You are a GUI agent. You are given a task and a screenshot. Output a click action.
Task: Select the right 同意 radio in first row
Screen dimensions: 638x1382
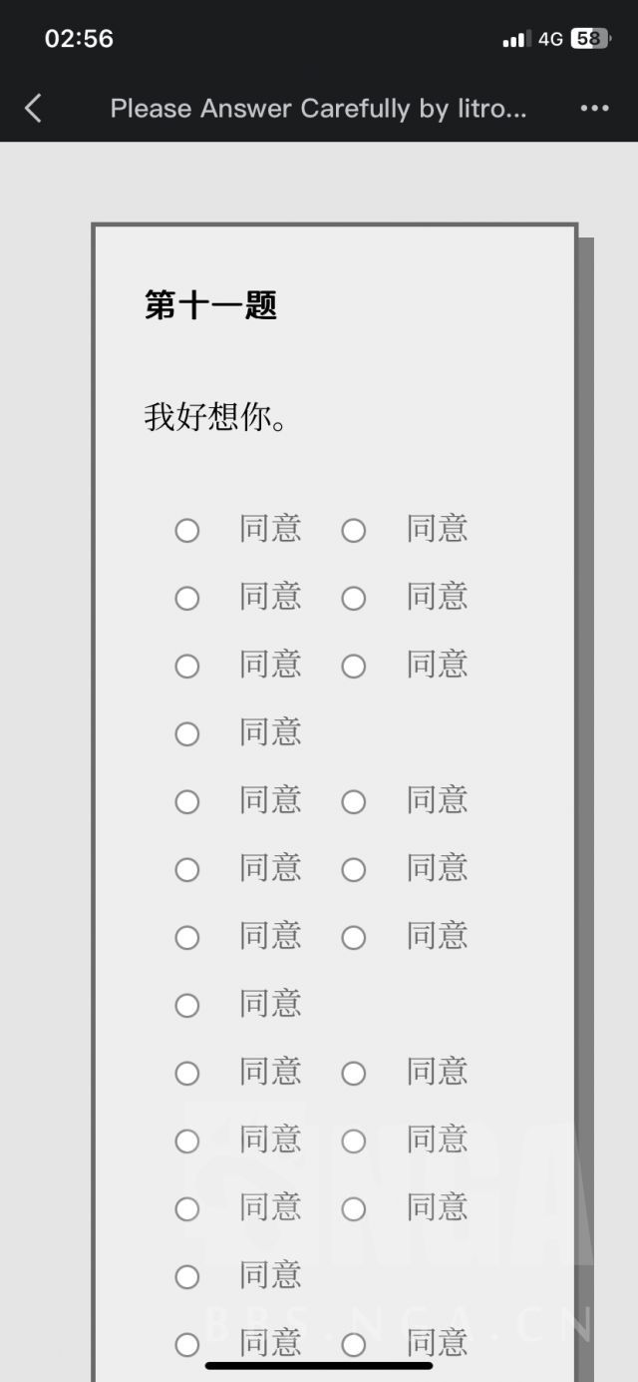click(354, 530)
